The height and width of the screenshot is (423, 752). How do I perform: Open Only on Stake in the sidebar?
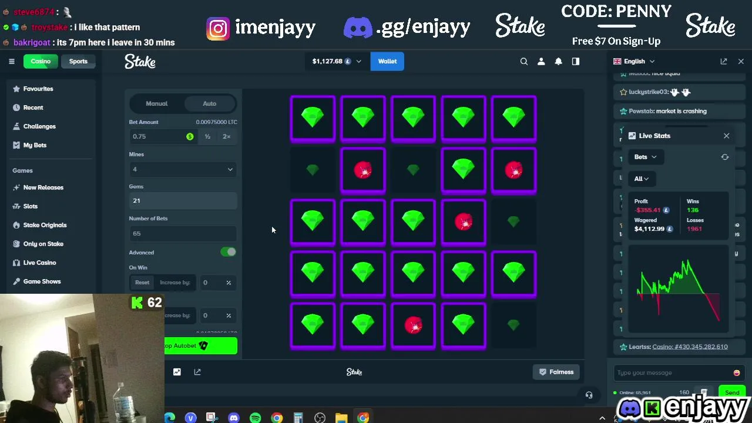pos(43,244)
